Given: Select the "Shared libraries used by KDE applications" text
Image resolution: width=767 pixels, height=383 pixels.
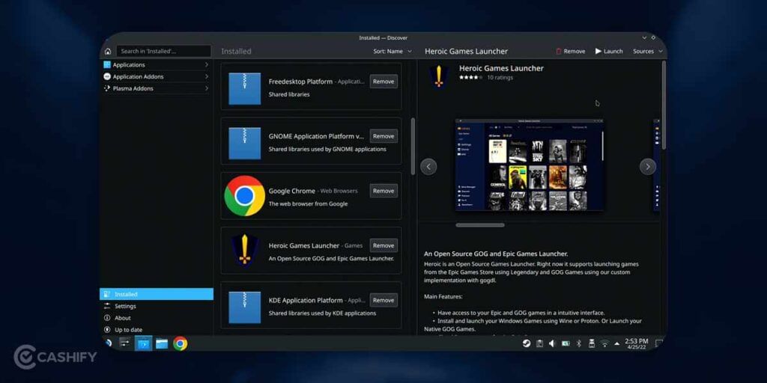Looking at the screenshot, I should pos(322,313).
